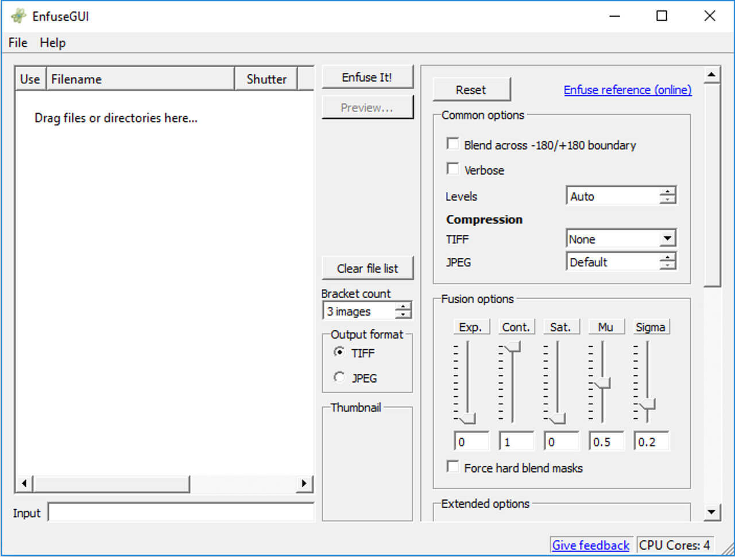This screenshot has height=557, width=735.
Task: Close the EnfuseGUI window
Action: 710,16
